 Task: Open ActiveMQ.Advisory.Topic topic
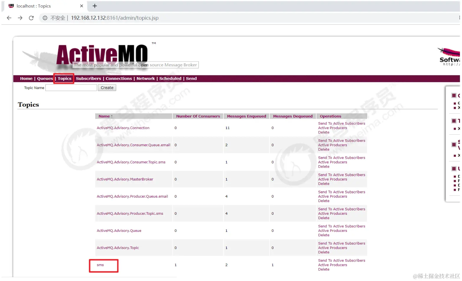(x=118, y=248)
